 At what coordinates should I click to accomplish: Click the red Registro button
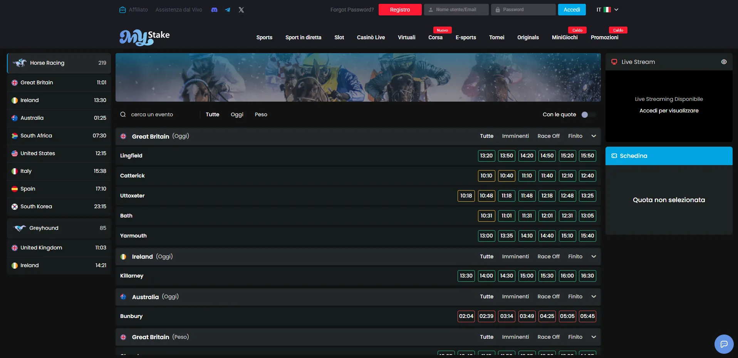pyautogui.click(x=400, y=10)
